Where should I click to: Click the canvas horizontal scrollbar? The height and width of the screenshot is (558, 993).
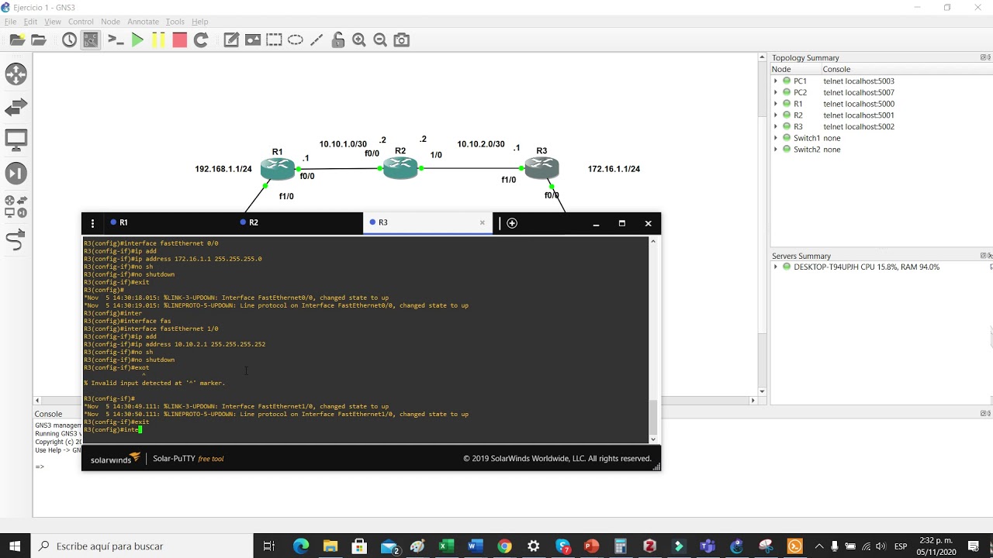tap(395, 401)
